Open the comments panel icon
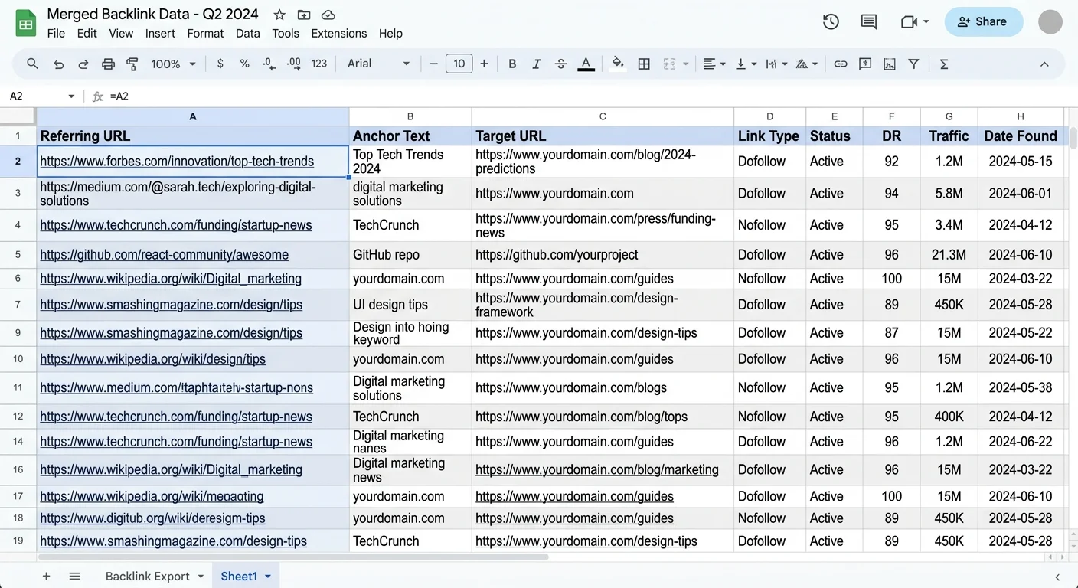The height and width of the screenshot is (588, 1078). click(x=869, y=22)
